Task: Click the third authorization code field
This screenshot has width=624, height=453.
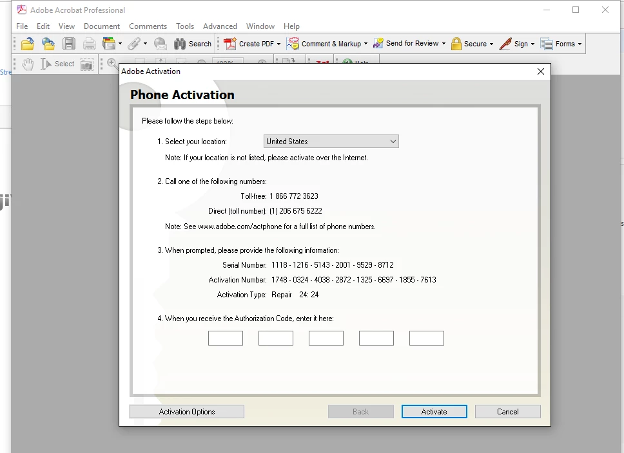Action: tap(326, 338)
